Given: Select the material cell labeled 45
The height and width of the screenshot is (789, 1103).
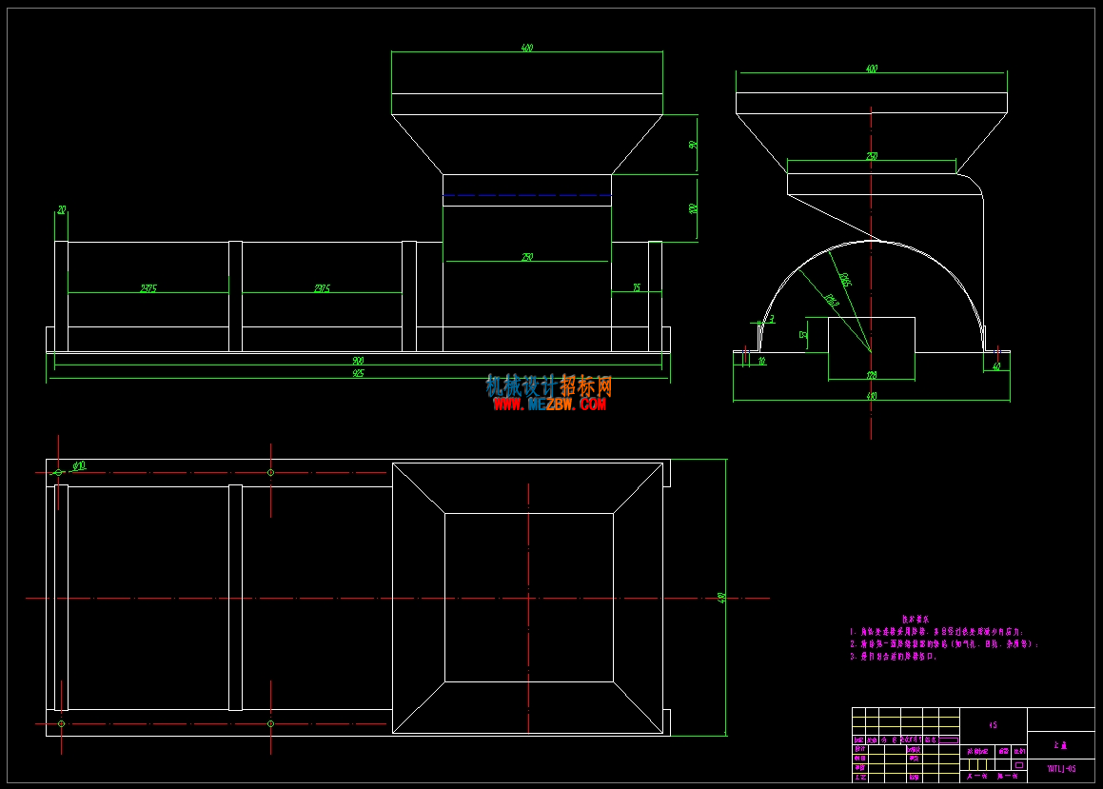Looking at the screenshot, I should 993,725.
